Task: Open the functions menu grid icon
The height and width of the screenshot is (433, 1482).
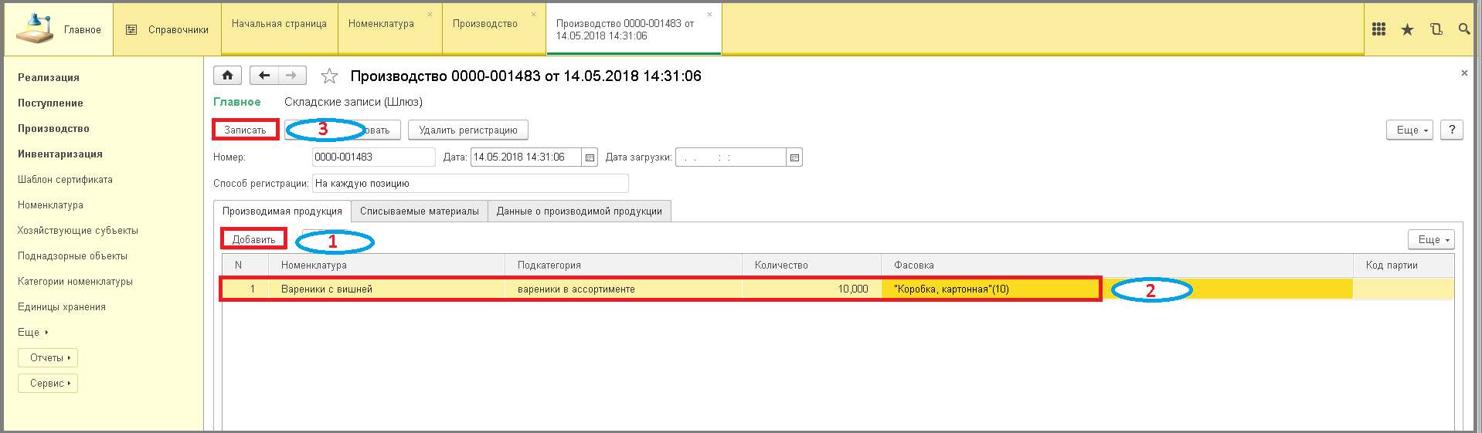Action: pos(1378,29)
